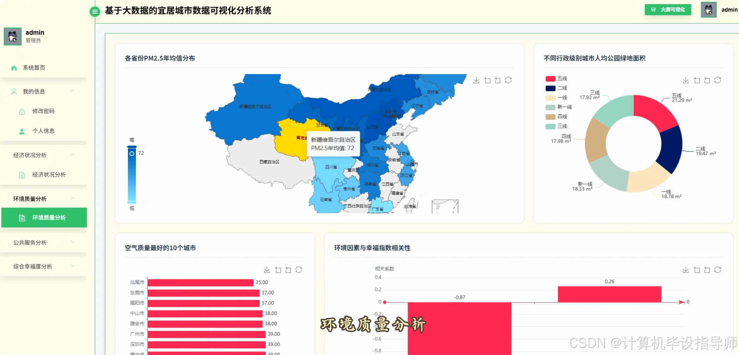Activate area zoom on correlation chart
The height and width of the screenshot is (355, 739).
(x=697, y=270)
